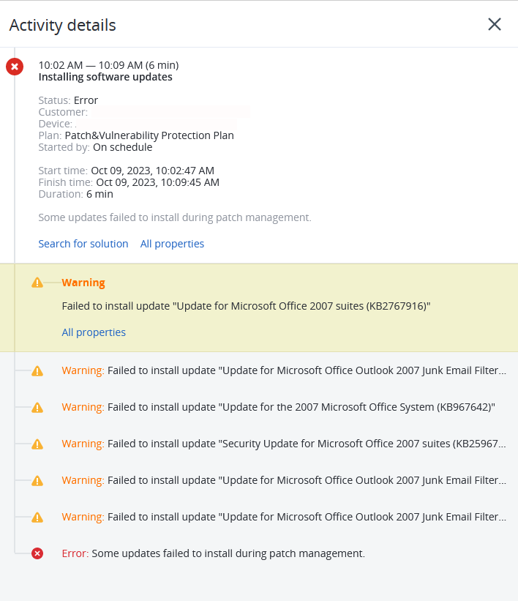This screenshot has height=601, width=518.
Task: Click the warning icon beside the KB967642 warning
Action: point(37,407)
